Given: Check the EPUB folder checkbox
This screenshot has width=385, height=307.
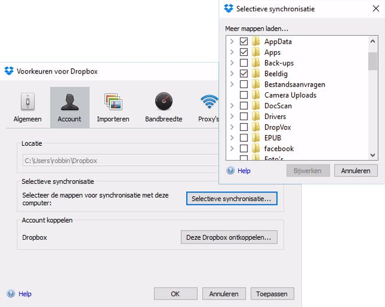Looking at the screenshot, I should pos(243,138).
